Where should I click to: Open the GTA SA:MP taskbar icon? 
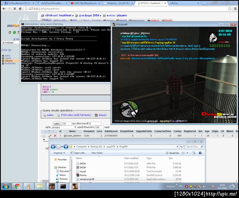[75, 186]
